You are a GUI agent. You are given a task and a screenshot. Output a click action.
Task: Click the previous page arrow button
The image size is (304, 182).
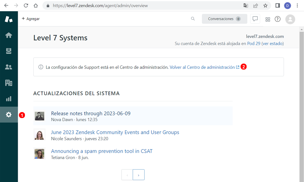tap(127, 174)
